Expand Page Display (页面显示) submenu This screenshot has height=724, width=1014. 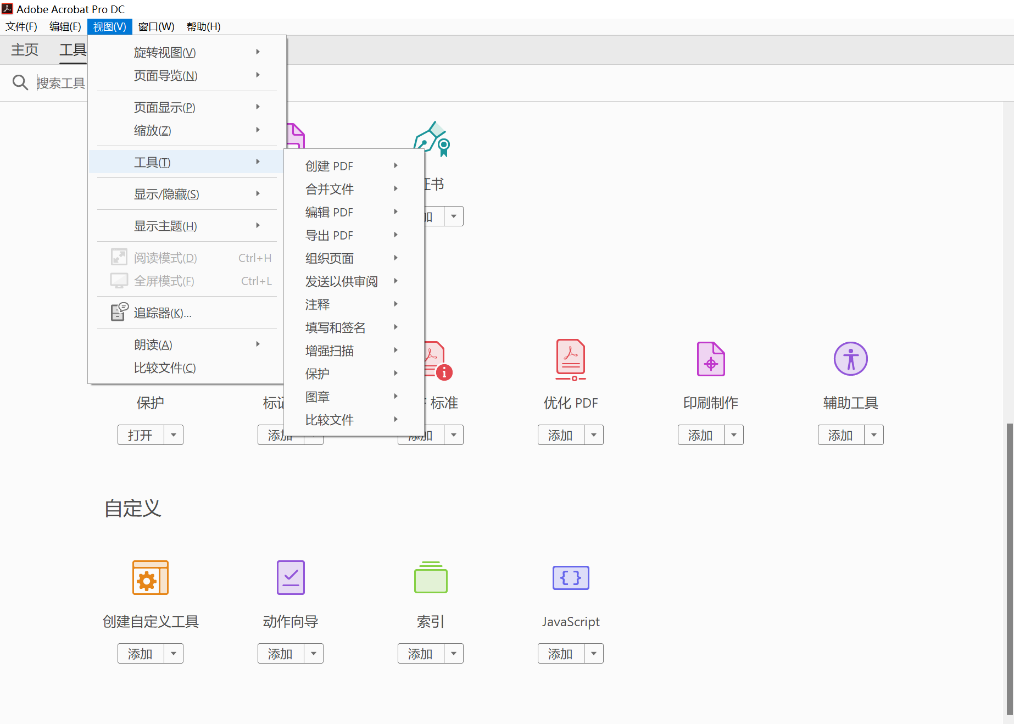point(187,107)
